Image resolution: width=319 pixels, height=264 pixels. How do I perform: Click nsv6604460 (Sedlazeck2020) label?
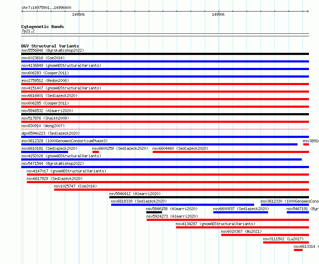pyautogui.click(x=180, y=148)
